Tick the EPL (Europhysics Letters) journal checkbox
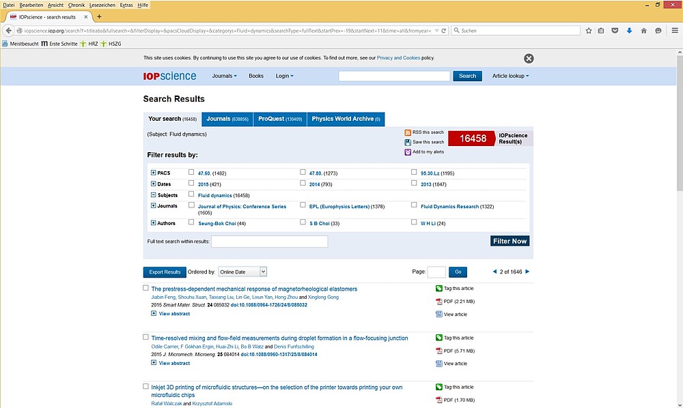 (303, 205)
